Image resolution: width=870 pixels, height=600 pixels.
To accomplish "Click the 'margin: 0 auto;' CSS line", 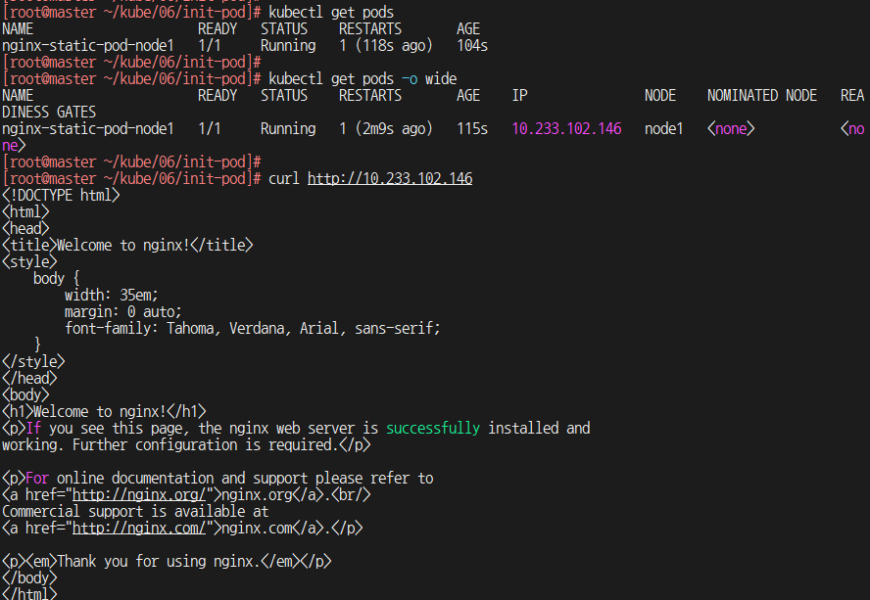I will [123, 311].
